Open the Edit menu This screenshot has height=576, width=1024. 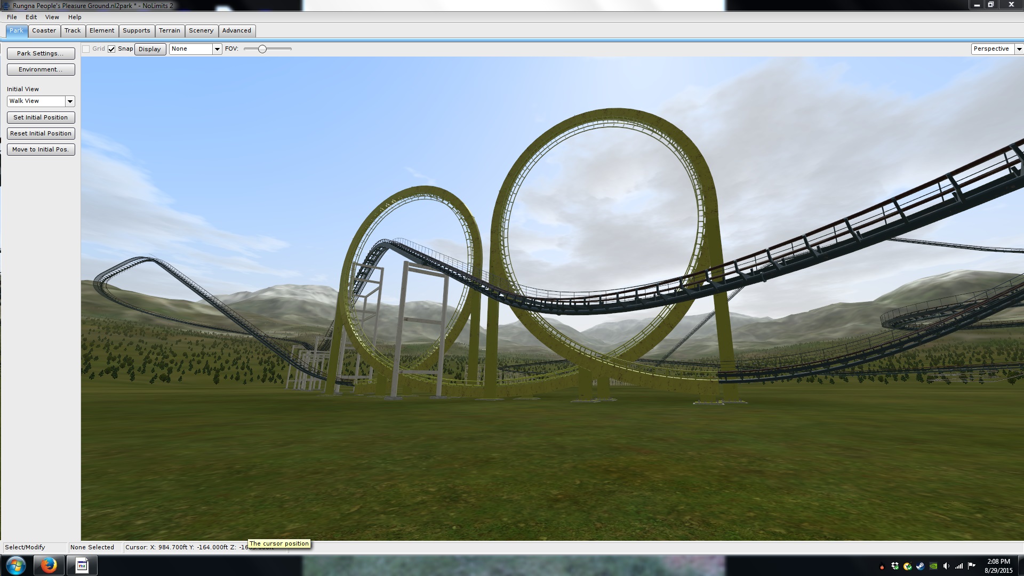point(31,17)
